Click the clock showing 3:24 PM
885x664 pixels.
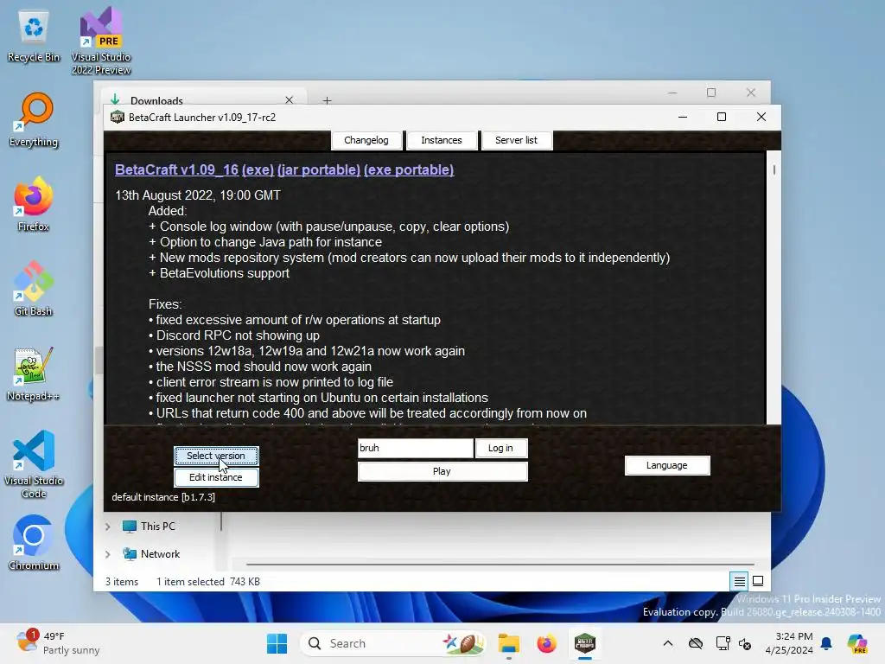click(x=790, y=643)
